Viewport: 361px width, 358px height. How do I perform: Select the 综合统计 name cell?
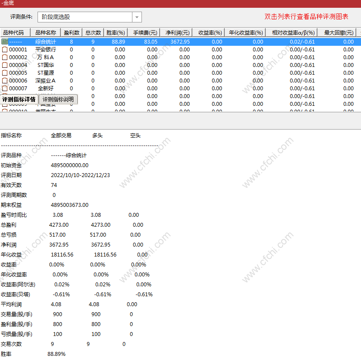click(x=45, y=42)
